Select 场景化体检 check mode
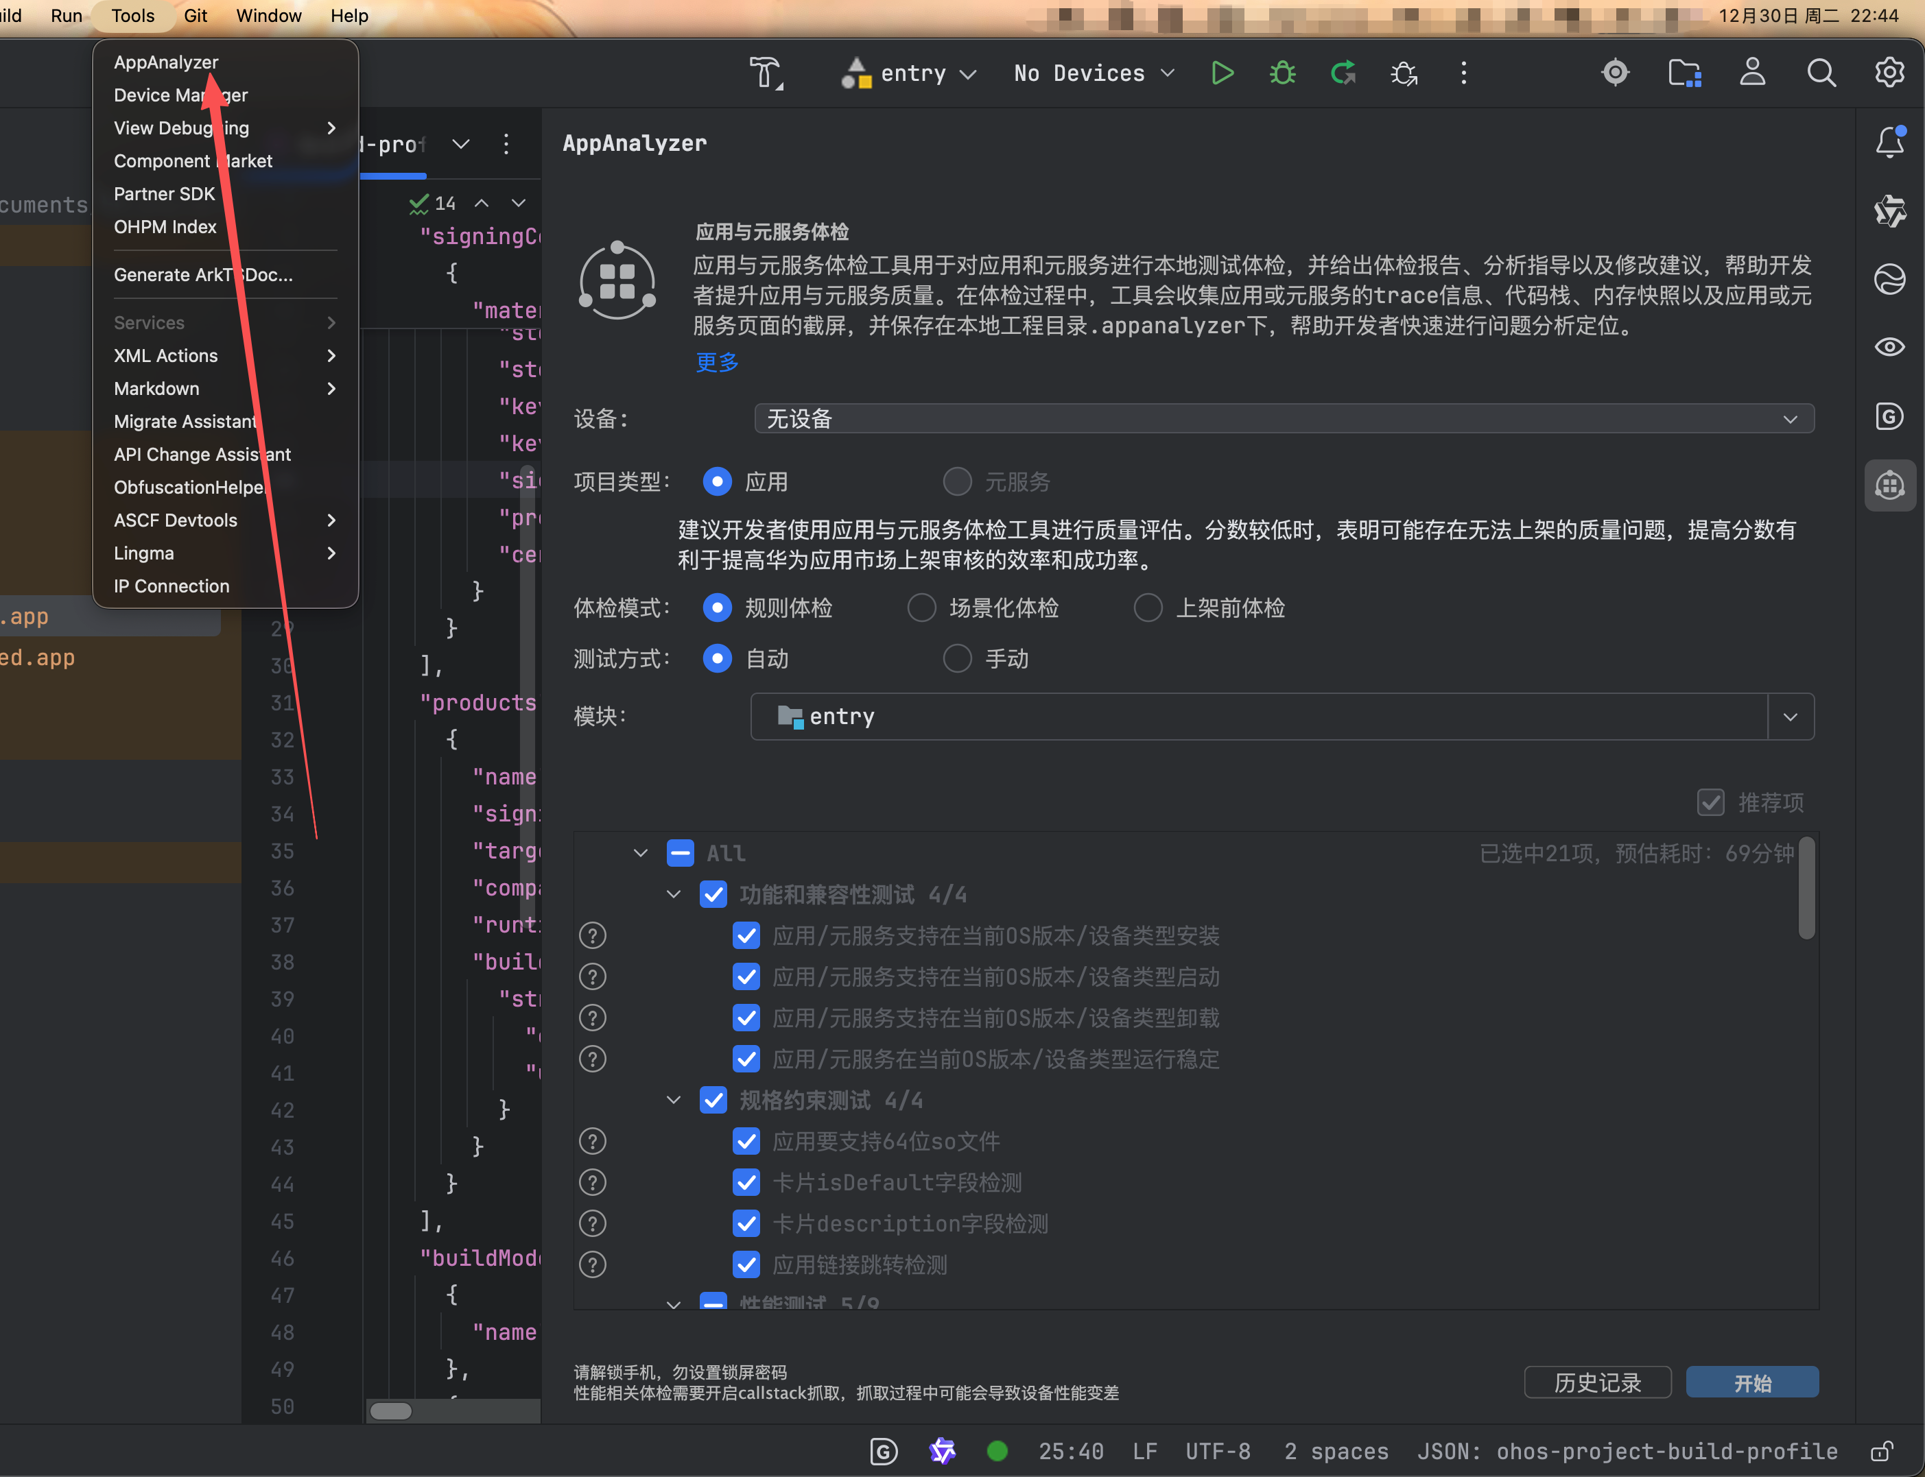The height and width of the screenshot is (1477, 1925). 921,608
